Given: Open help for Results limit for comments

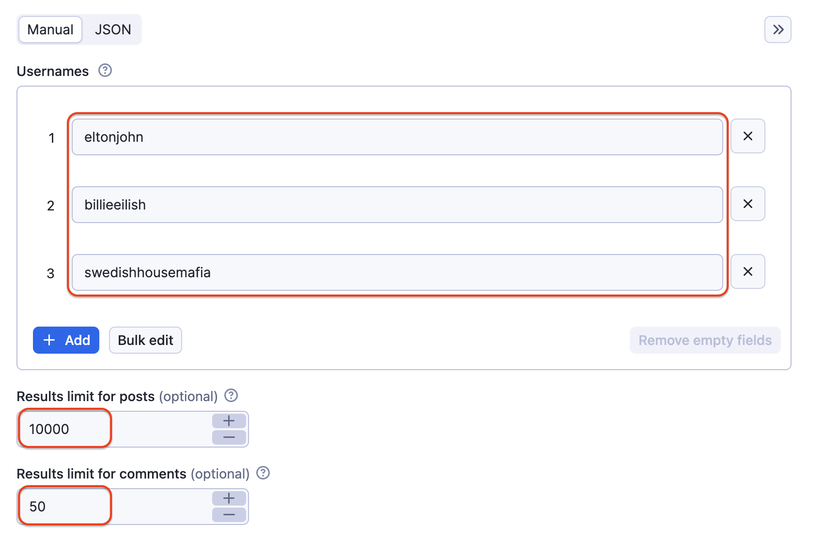Looking at the screenshot, I should coord(264,473).
